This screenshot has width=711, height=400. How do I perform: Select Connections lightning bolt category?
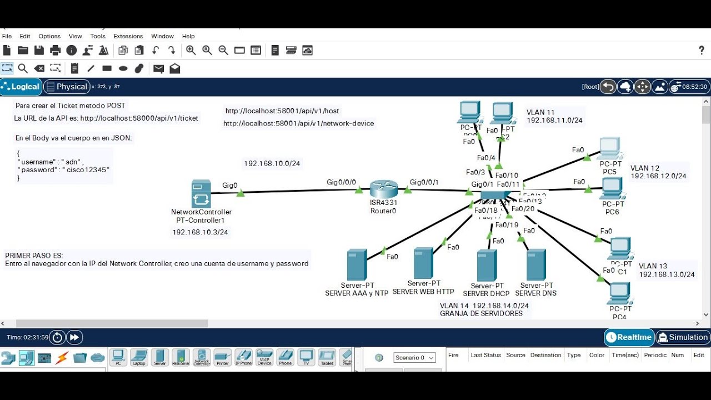point(62,358)
